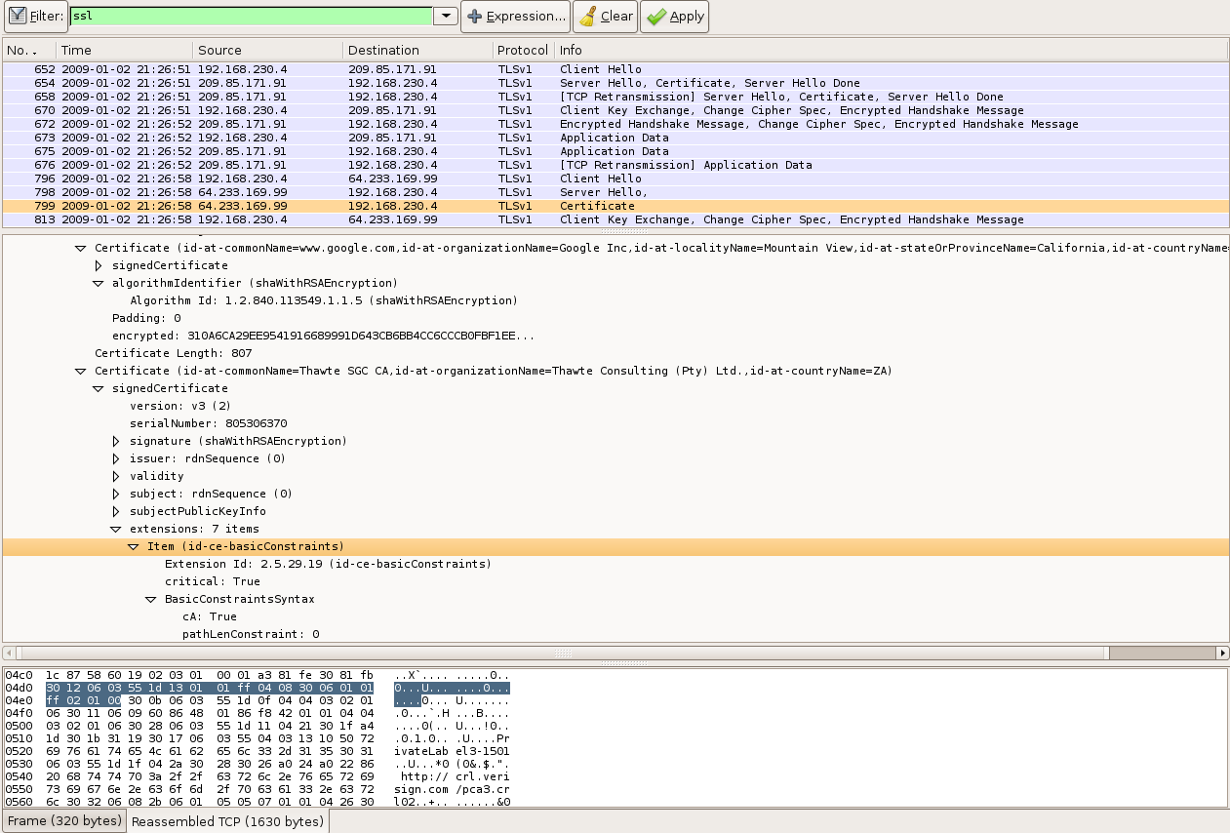Expand subject: rdnSequence node

116,494
